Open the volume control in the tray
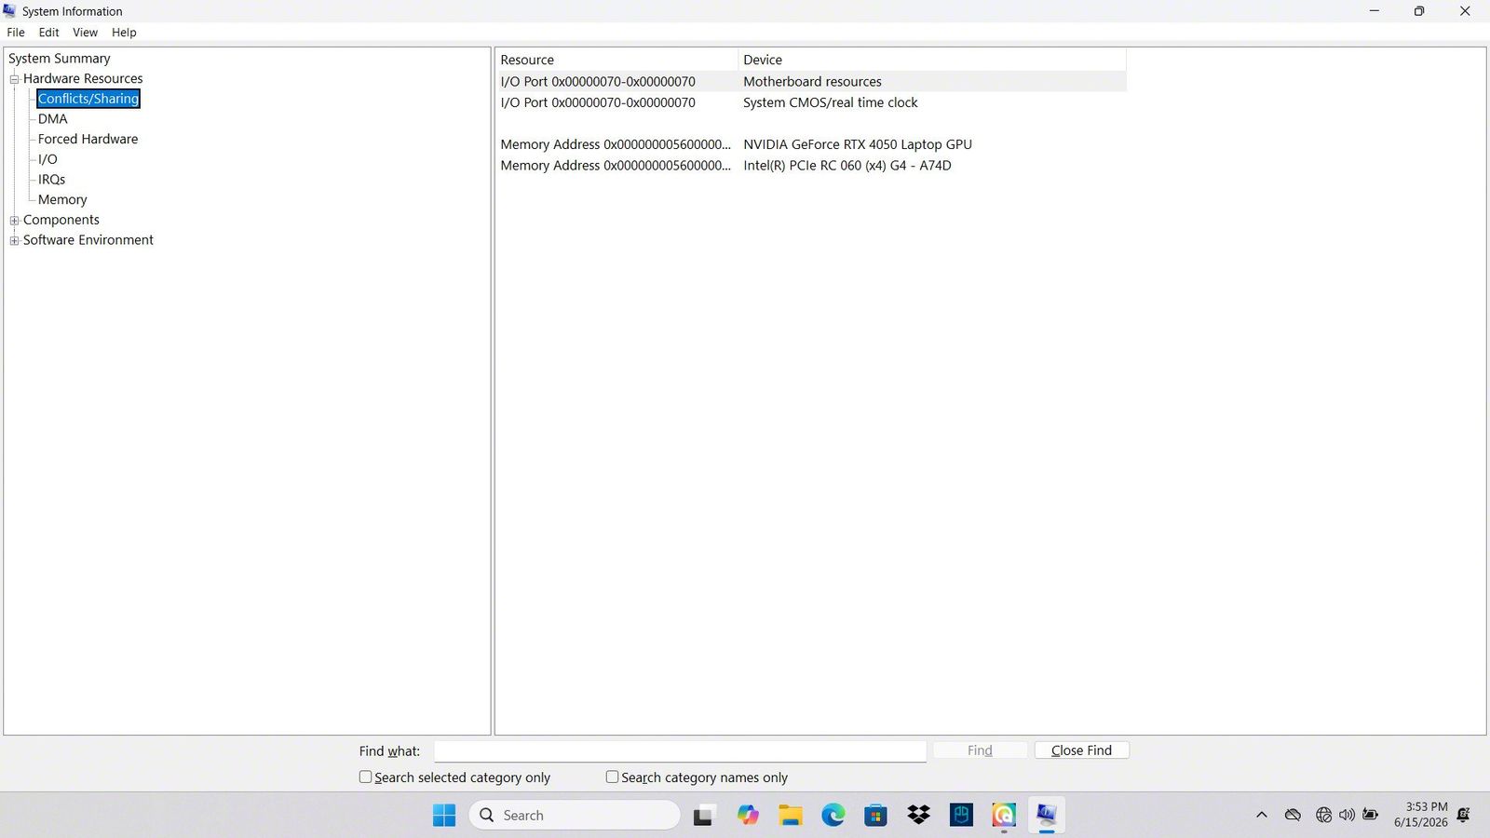Screen dimensions: 1490x838 [x=1347, y=816]
